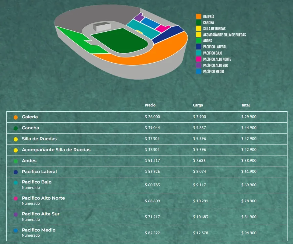Select the Galeria row in price table
The height and width of the screenshot is (244, 293).
pos(147,117)
